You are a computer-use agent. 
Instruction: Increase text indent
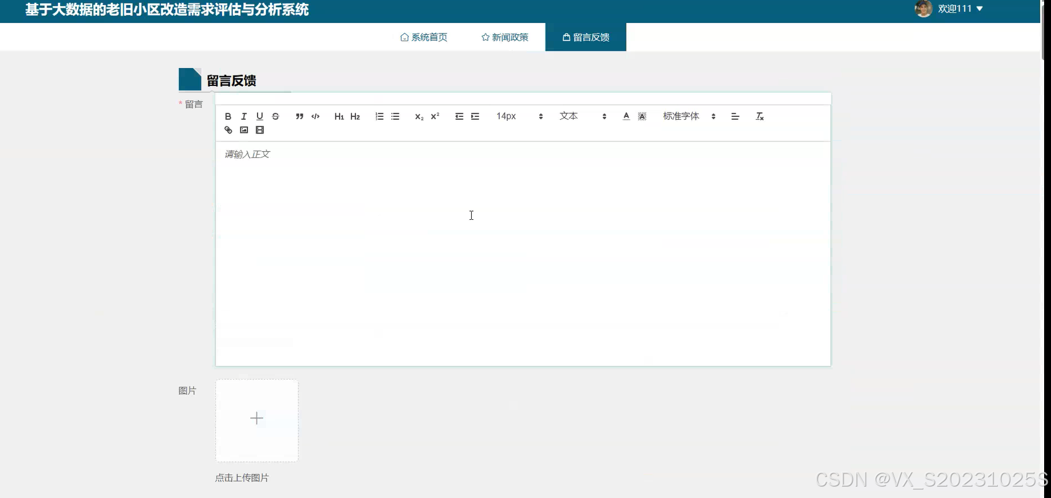475,116
